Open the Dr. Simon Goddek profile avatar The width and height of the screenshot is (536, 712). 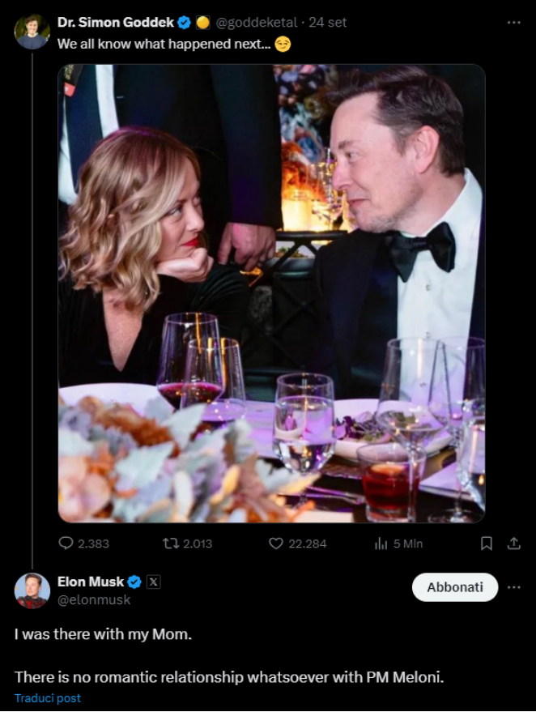(x=32, y=32)
